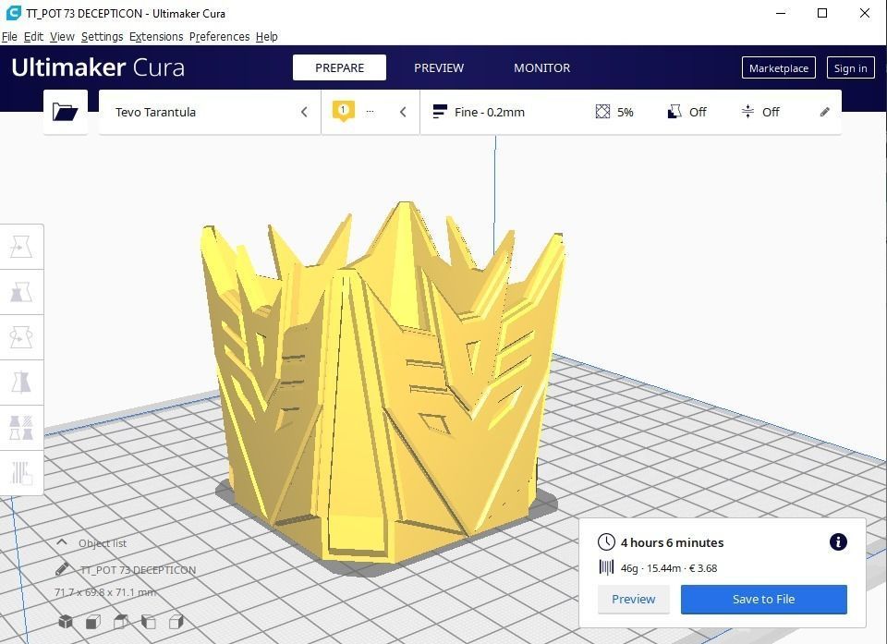Switch to the PREPARE stage
Viewport: 887px width, 644px height.
point(339,67)
